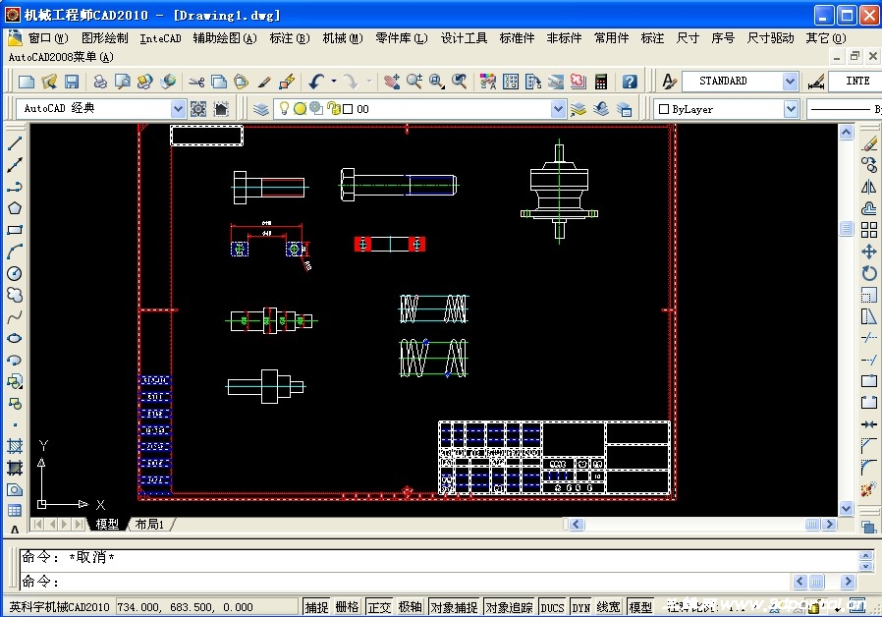
Task: Click the Workspace settings gear icon
Action: point(198,108)
